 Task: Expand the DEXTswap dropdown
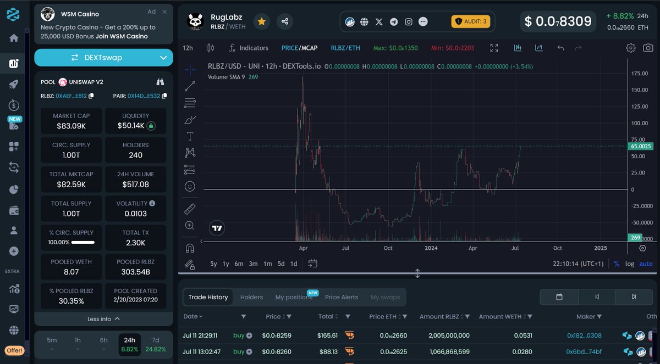[163, 58]
